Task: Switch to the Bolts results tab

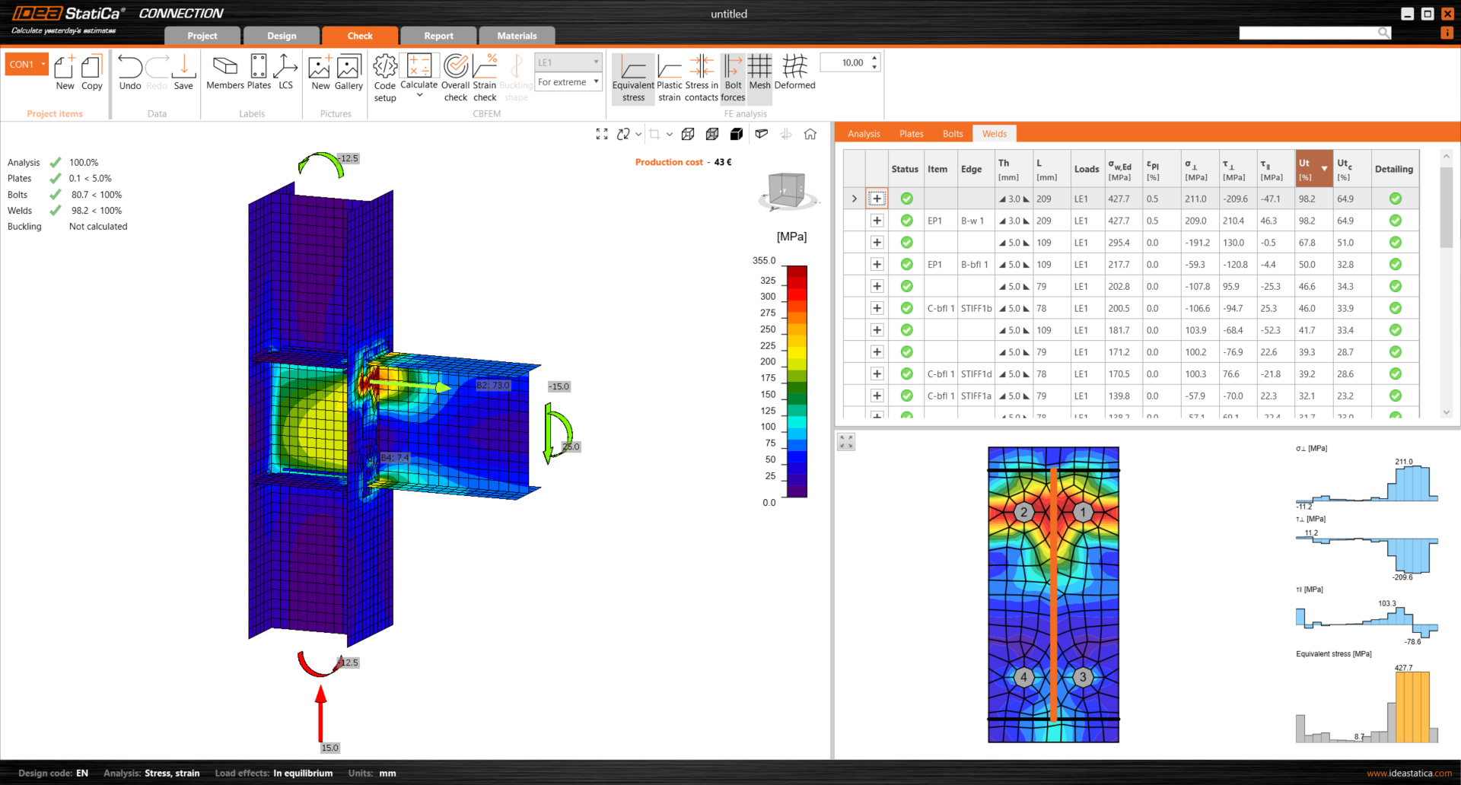Action: coord(953,134)
